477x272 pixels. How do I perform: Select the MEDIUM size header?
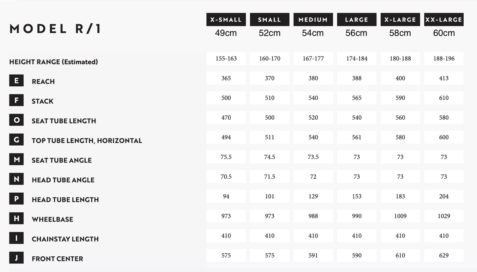313,20
